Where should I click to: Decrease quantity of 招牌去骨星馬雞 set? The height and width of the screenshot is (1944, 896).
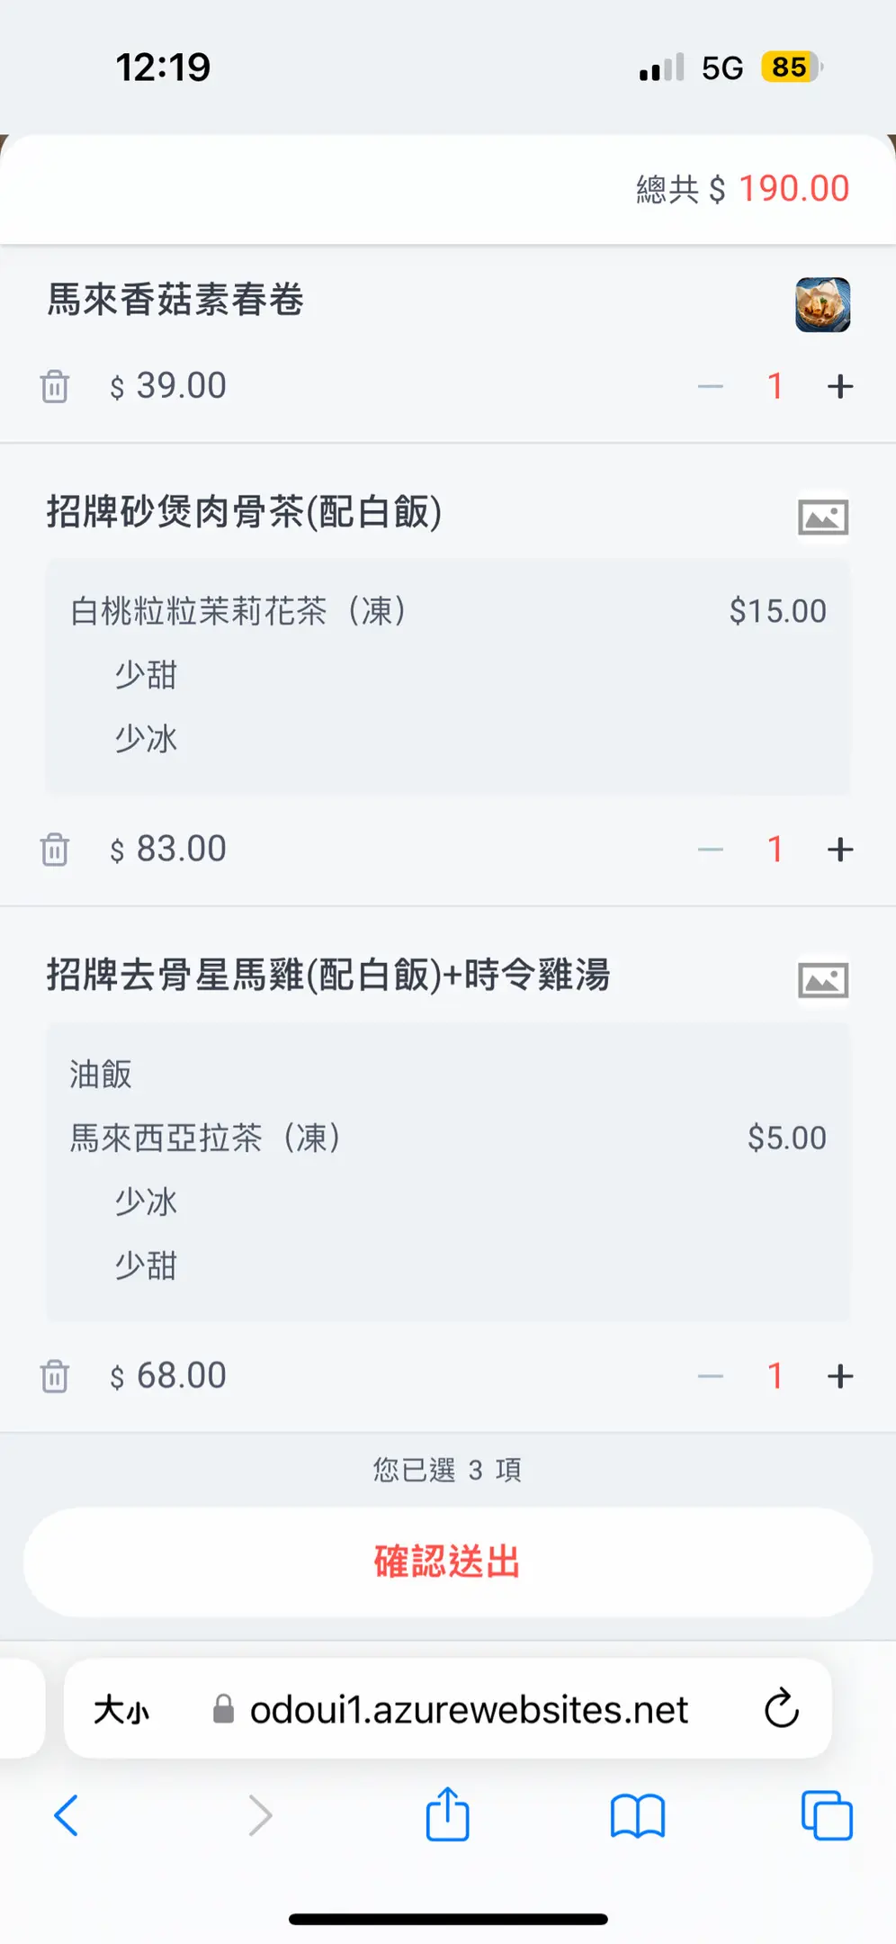coord(710,1376)
